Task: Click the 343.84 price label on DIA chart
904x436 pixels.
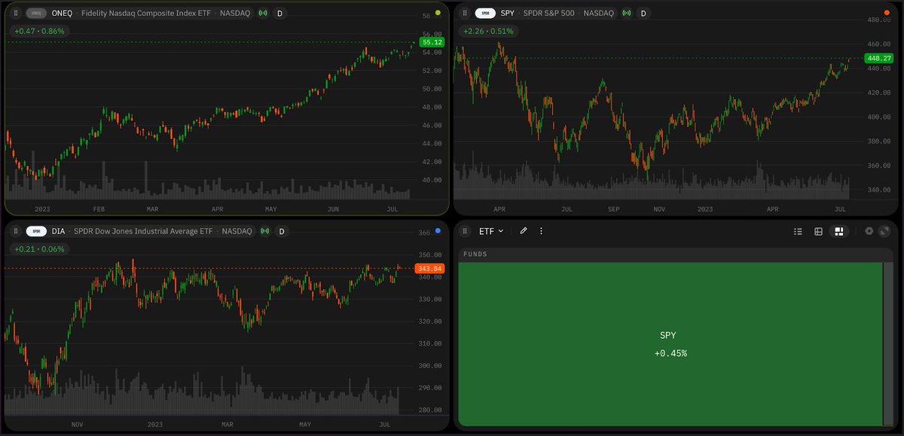Action: coord(429,268)
